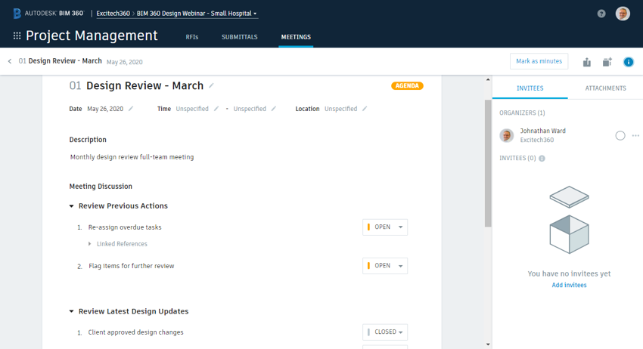643x349 pixels.
Task: Open status dropdown for Flag items for further review
Action: (385, 266)
